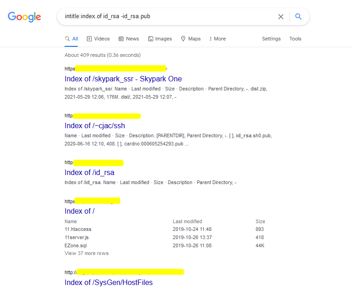Image resolution: width=352 pixels, height=290 pixels.
Task: Click the URL above /~cjac/ssh result
Action: coord(103,116)
